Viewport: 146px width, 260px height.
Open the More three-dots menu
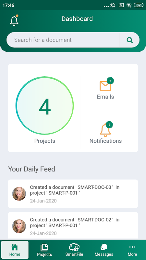click(x=132, y=247)
